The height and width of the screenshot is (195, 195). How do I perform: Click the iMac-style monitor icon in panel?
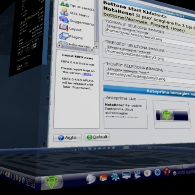pyautogui.click(x=126, y=175)
